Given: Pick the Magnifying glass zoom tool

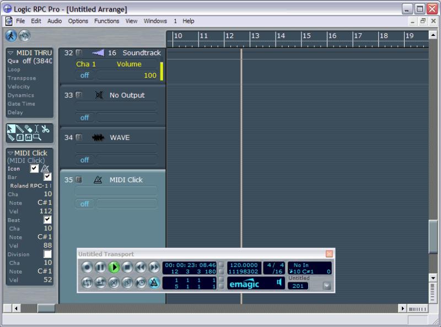Looking at the screenshot, I should coord(37,138).
